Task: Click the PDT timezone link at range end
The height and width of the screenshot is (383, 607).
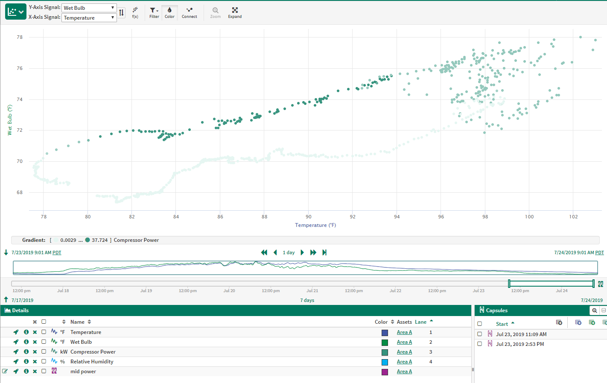Action: 599,252
